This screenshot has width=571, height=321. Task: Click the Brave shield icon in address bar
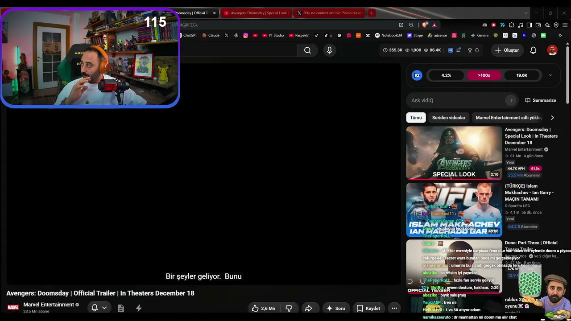(x=424, y=25)
